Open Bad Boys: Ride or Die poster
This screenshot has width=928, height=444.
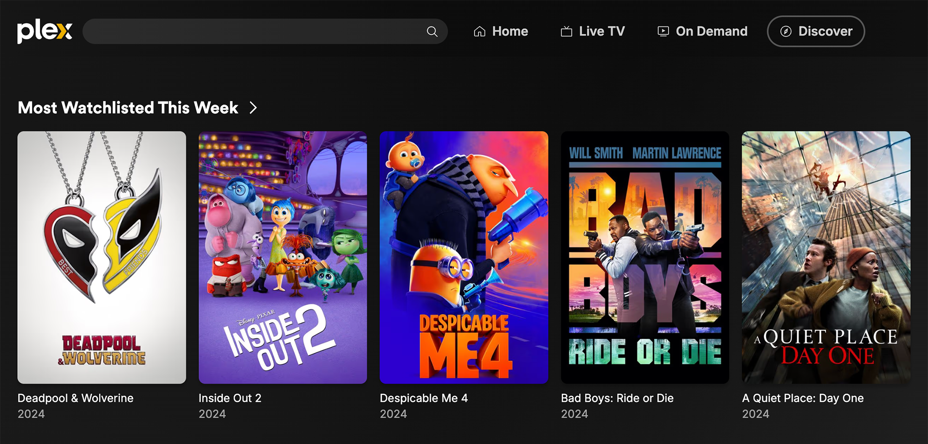[x=645, y=257]
